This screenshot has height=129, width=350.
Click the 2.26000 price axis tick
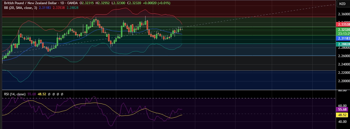point(344,56)
